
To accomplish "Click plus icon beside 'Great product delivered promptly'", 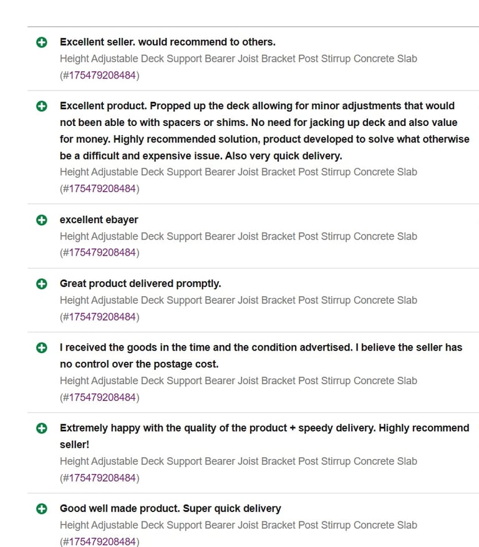I will pyautogui.click(x=42, y=284).
